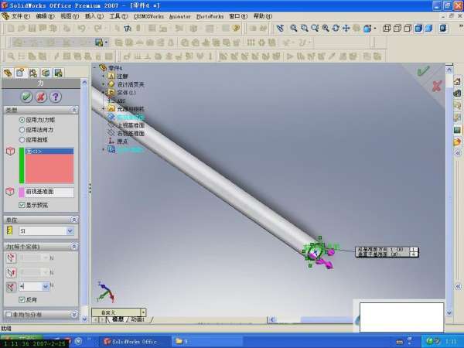This screenshot has width=464, height=348.
Task: Switch to the FeatureManager design tree tab
Action: pos(8,73)
